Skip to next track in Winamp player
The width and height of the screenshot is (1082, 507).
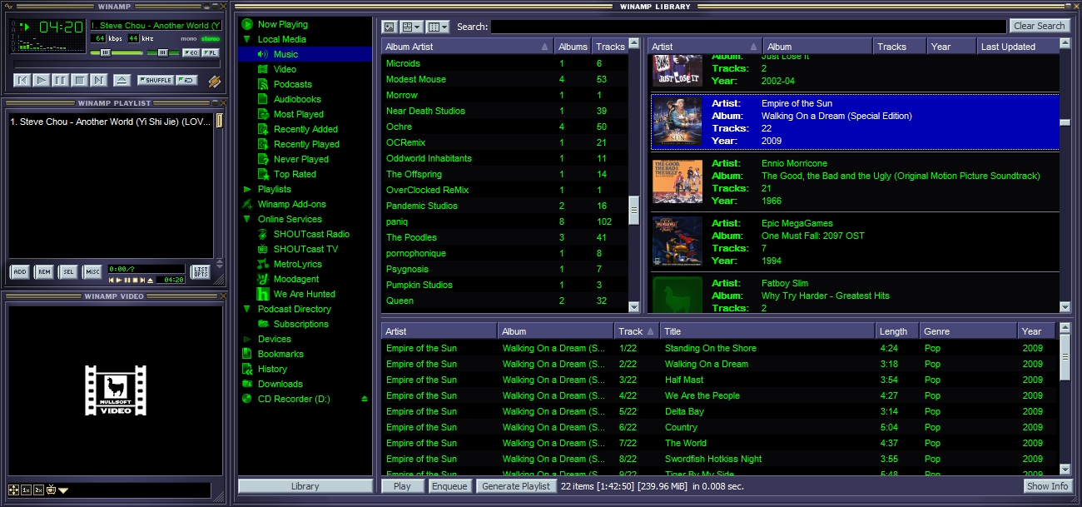[99, 80]
